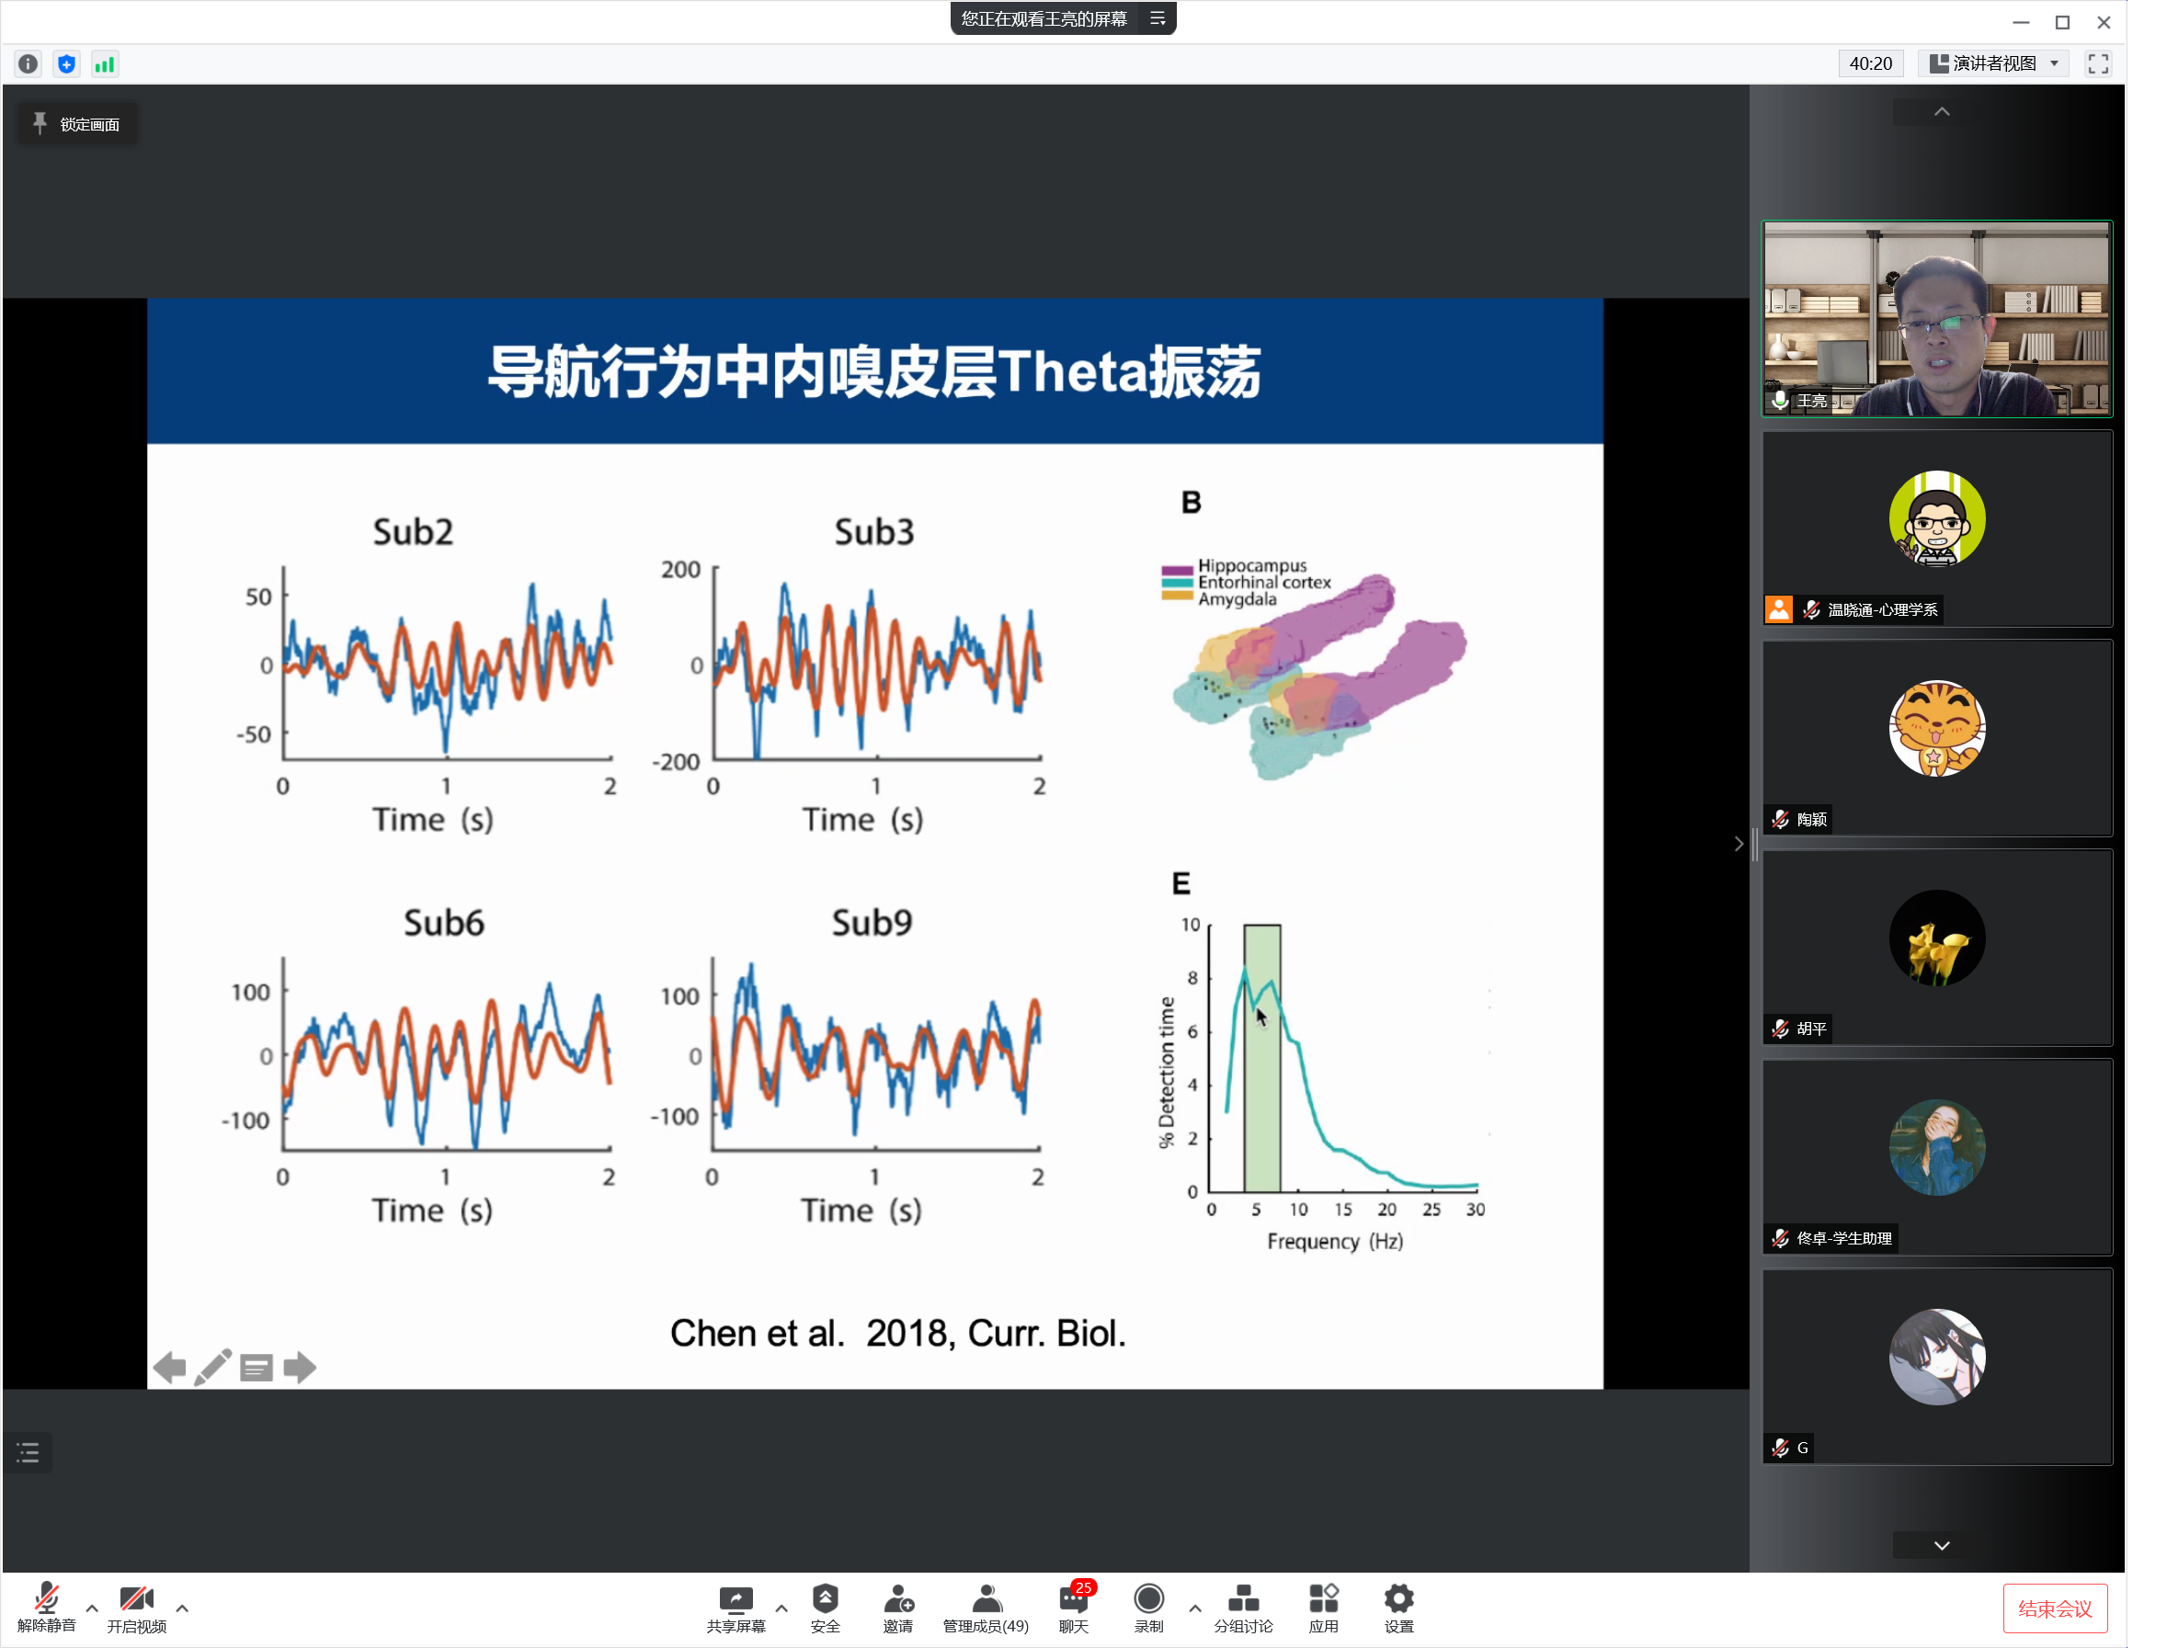Click the 40:20 meeting timer
This screenshot has width=2167, height=1648.
(x=1870, y=63)
